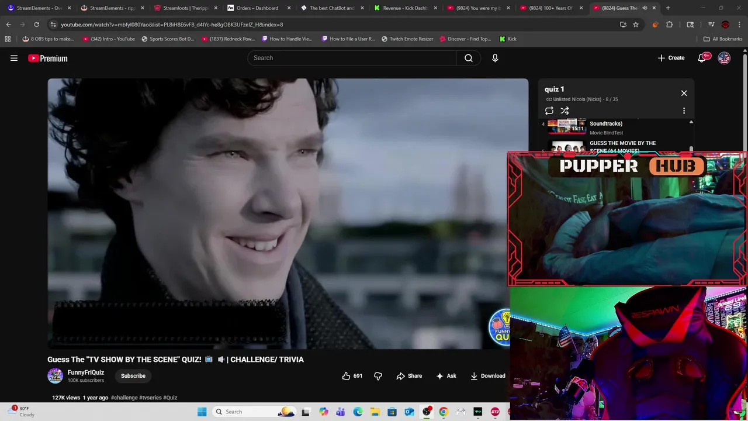Open the orange acorn extension icon
Image resolution: width=748 pixels, height=421 pixels.
point(655,25)
